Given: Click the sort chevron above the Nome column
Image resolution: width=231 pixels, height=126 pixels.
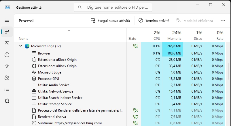Looking at the screenshot, I should point(69,31).
